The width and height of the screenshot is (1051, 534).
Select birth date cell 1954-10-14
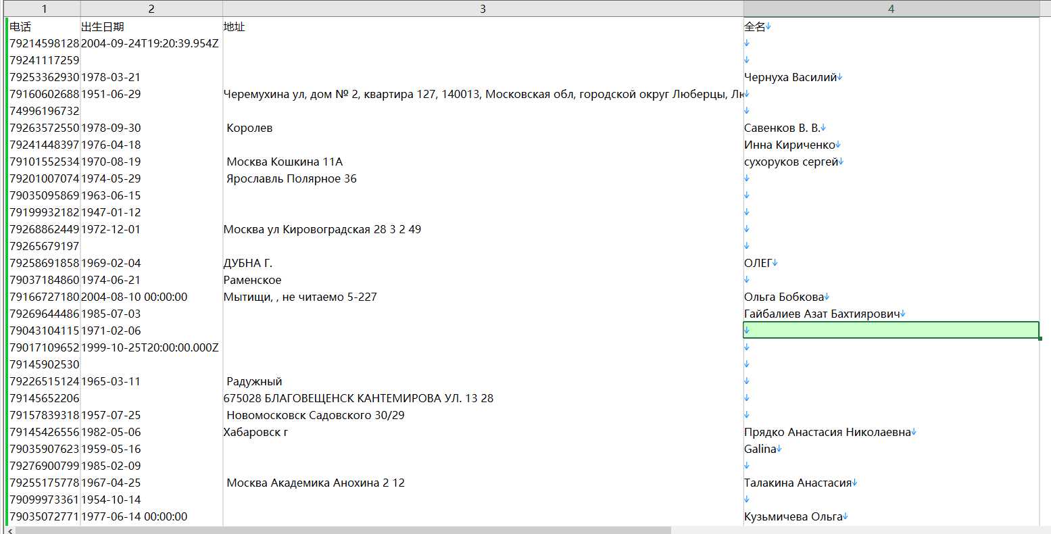151,500
